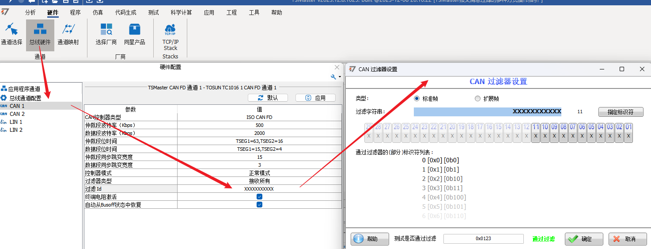Viewport: 651px width, 249px height.
Task: Switch to the 代码生成 menu tab
Action: [126, 12]
